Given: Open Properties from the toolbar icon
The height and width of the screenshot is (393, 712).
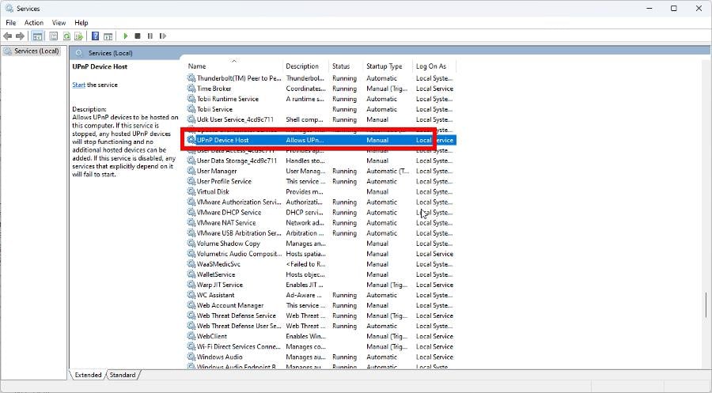Looking at the screenshot, I should [x=54, y=36].
